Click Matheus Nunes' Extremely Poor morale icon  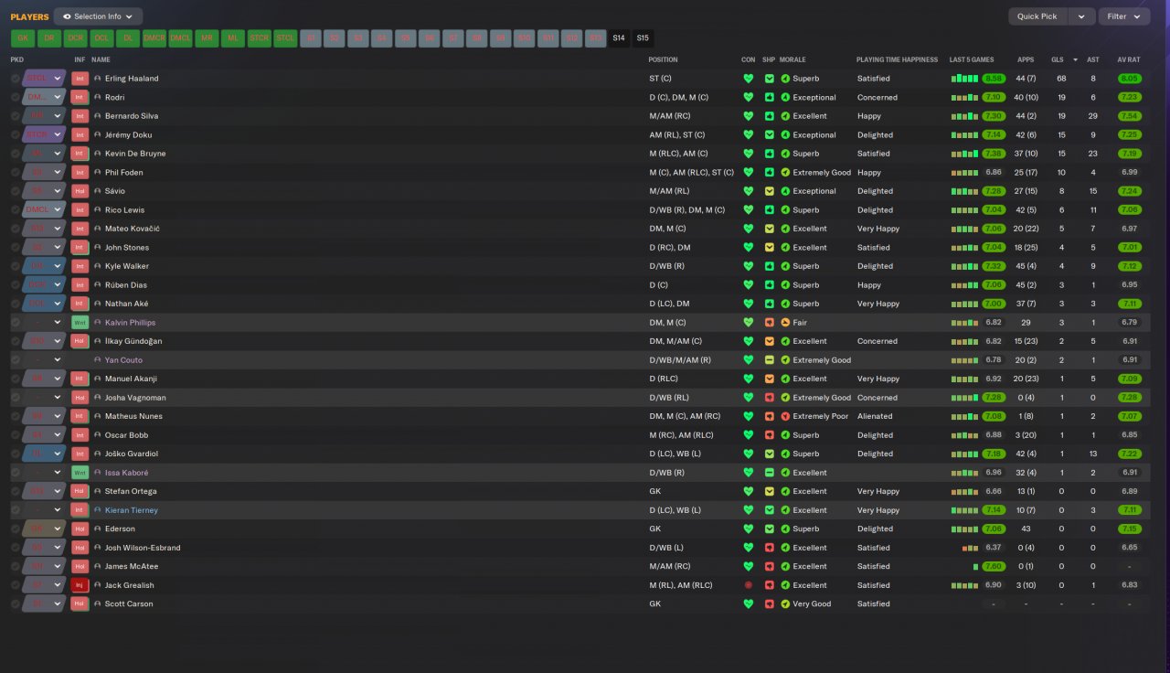[785, 416]
